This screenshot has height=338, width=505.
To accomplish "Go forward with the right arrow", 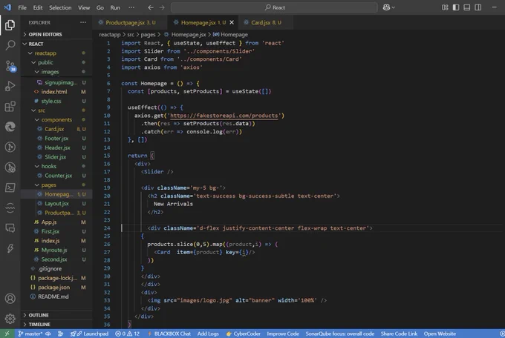I will click(x=162, y=7).
